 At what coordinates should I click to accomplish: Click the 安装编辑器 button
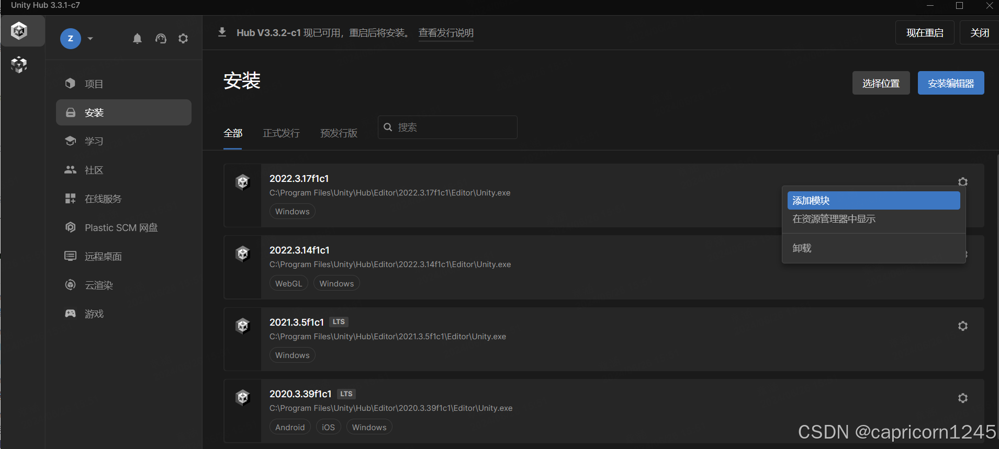coord(951,83)
